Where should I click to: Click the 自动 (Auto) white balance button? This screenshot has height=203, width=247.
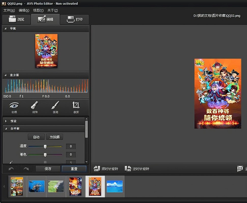[x=36, y=137]
